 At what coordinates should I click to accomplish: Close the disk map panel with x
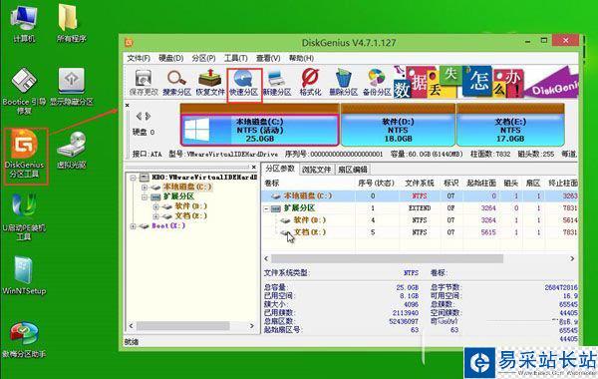tap(128, 105)
